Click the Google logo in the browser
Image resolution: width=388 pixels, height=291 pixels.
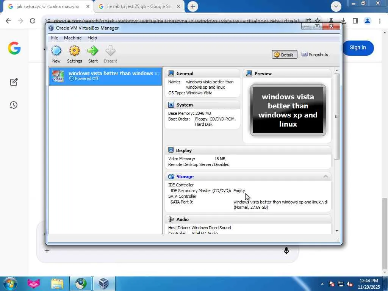pos(14,48)
